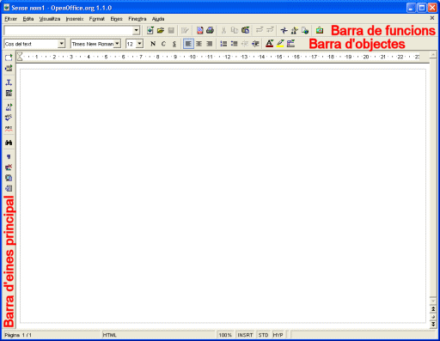The width and height of the screenshot is (440, 341).
Task: Open the Fitxer menu
Action: click(10, 19)
